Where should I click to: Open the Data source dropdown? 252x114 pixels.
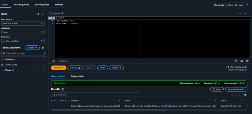pyautogui.click(x=23, y=23)
